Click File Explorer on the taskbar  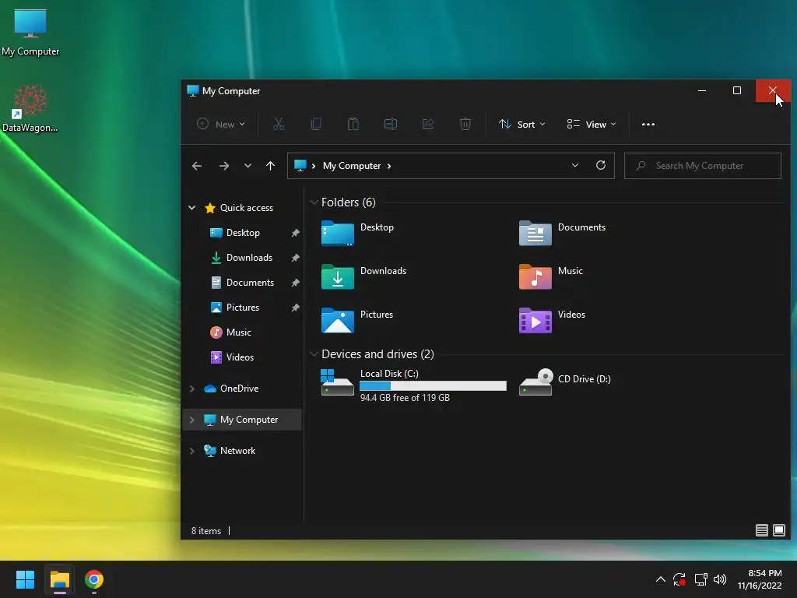(x=59, y=579)
